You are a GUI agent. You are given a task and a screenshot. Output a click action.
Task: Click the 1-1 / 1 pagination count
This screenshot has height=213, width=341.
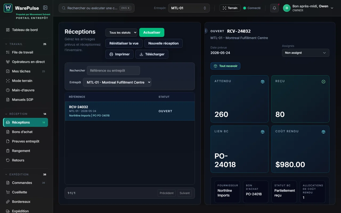[71, 193]
